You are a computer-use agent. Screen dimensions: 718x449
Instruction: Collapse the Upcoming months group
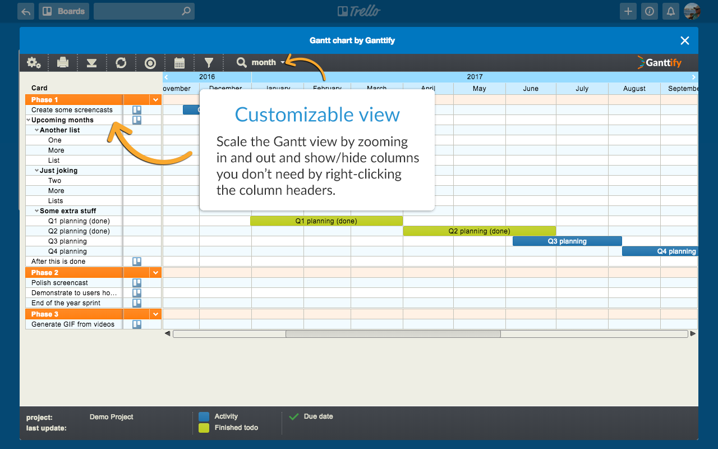(29, 120)
